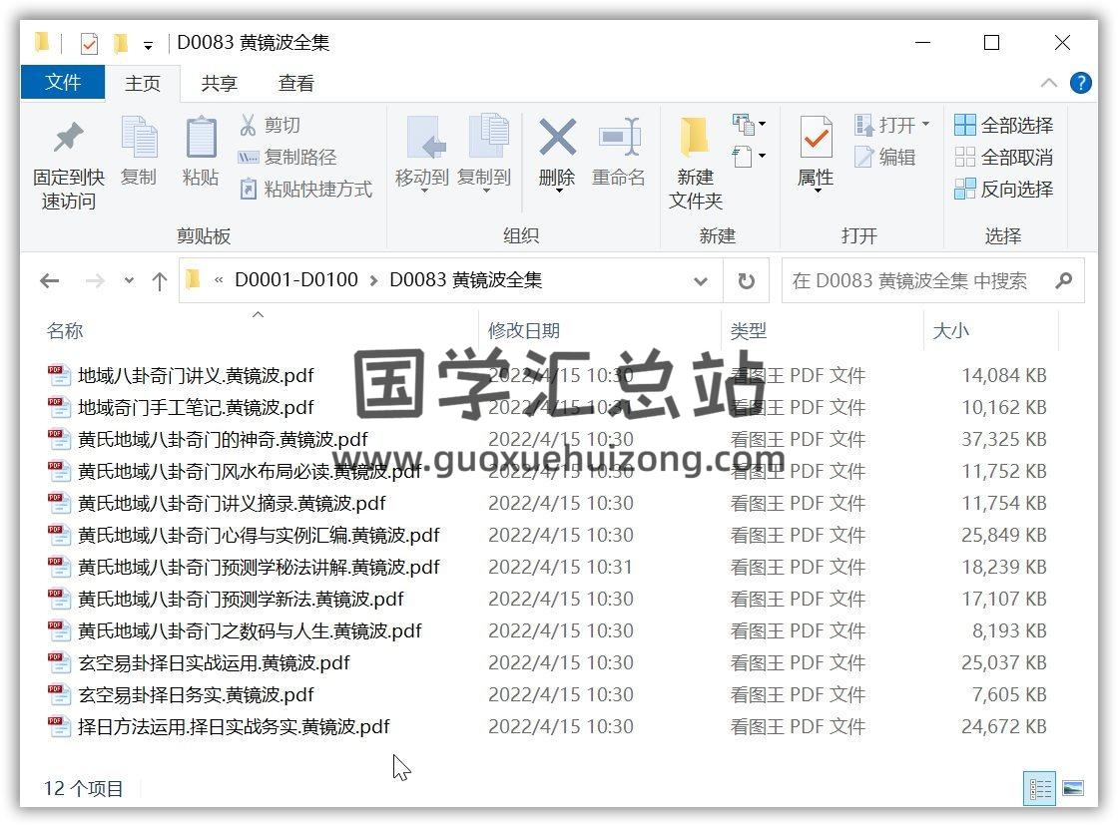Click D0083 黄镜波全集 breadcrumb segment
1118x827 pixels.
(x=465, y=280)
